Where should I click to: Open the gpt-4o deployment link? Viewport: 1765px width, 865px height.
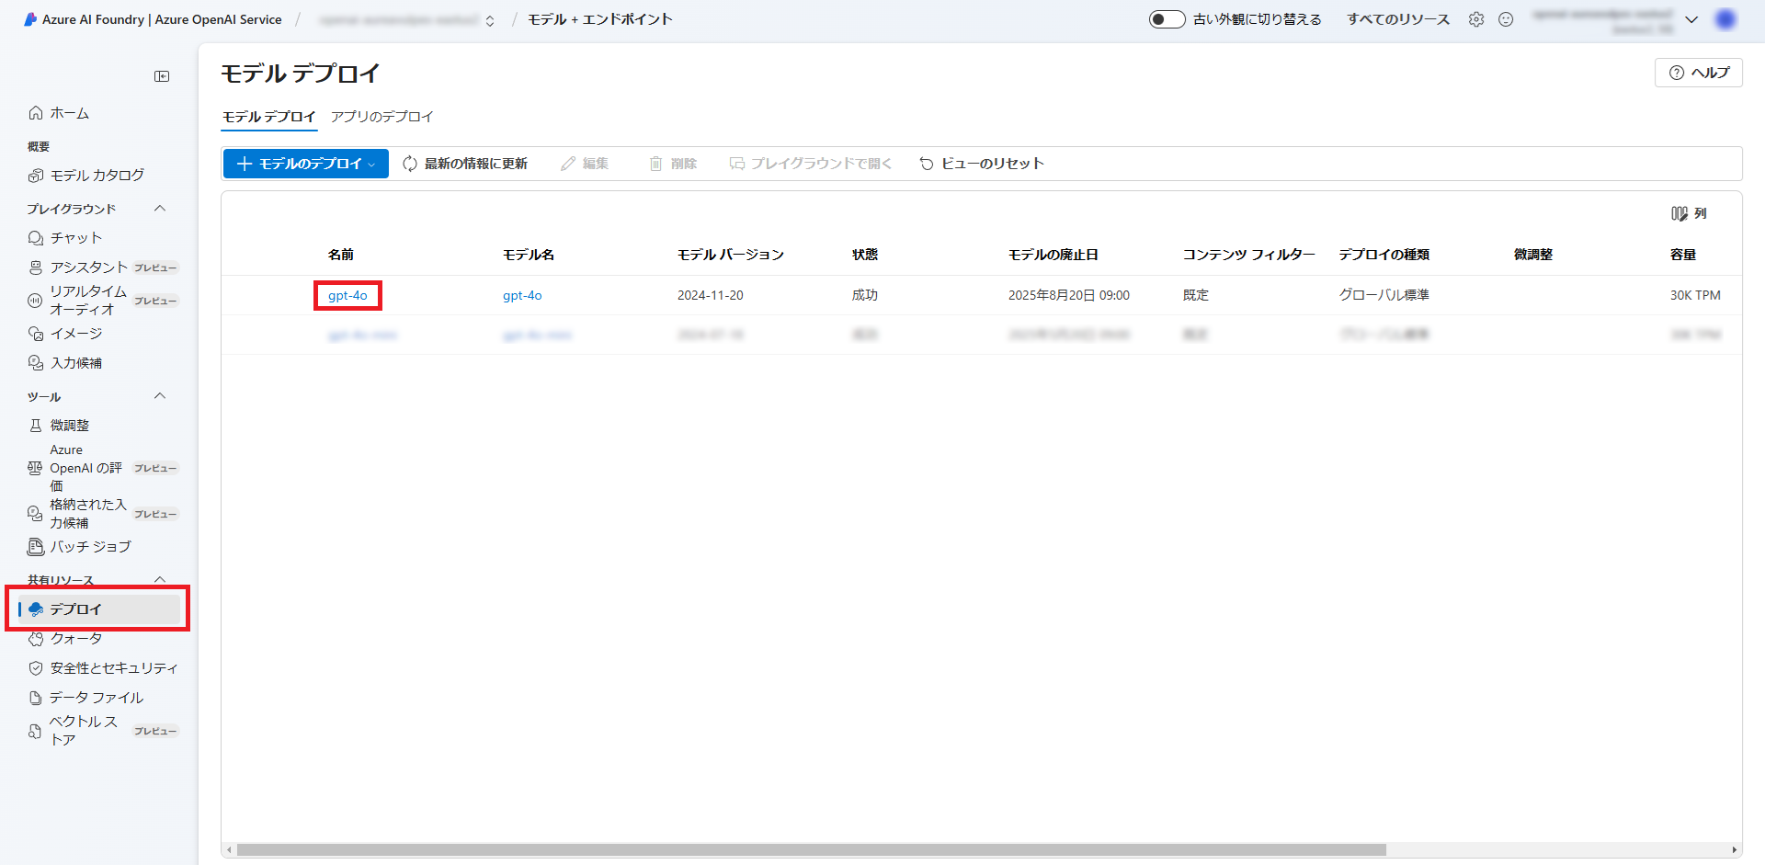click(x=347, y=295)
